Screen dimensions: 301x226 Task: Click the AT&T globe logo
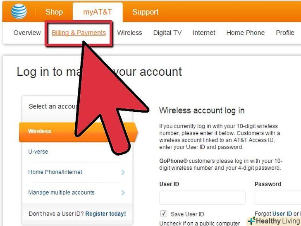tap(19, 11)
